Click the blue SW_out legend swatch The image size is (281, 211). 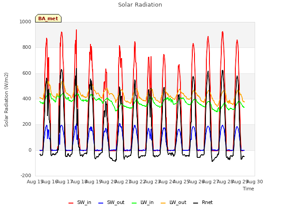click(101, 203)
